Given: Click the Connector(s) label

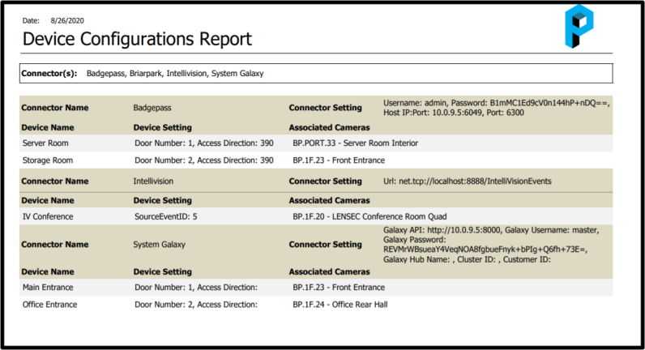Looking at the screenshot, I should pyautogui.click(x=49, y=73).
